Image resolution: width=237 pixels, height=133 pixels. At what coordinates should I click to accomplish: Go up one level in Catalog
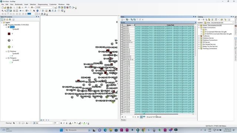click(x=206, y=20)
